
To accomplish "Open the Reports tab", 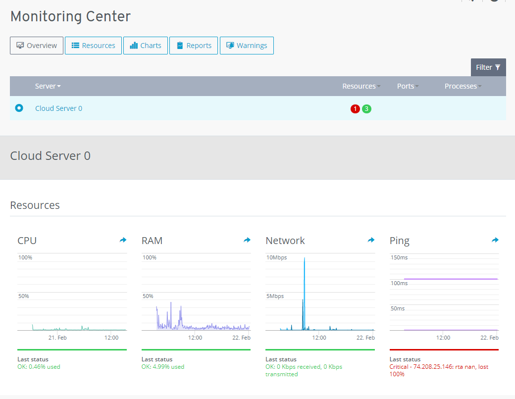I will tap(194, 46).
